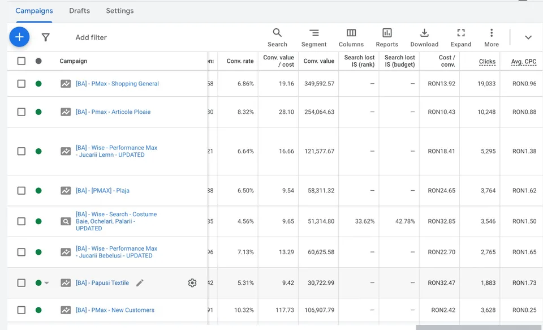Click Expand to enlarge the table
543x330 pixels.
coord(460,37)
